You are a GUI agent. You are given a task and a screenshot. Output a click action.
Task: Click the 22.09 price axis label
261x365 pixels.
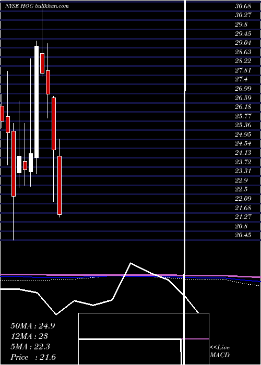[243, 199]
